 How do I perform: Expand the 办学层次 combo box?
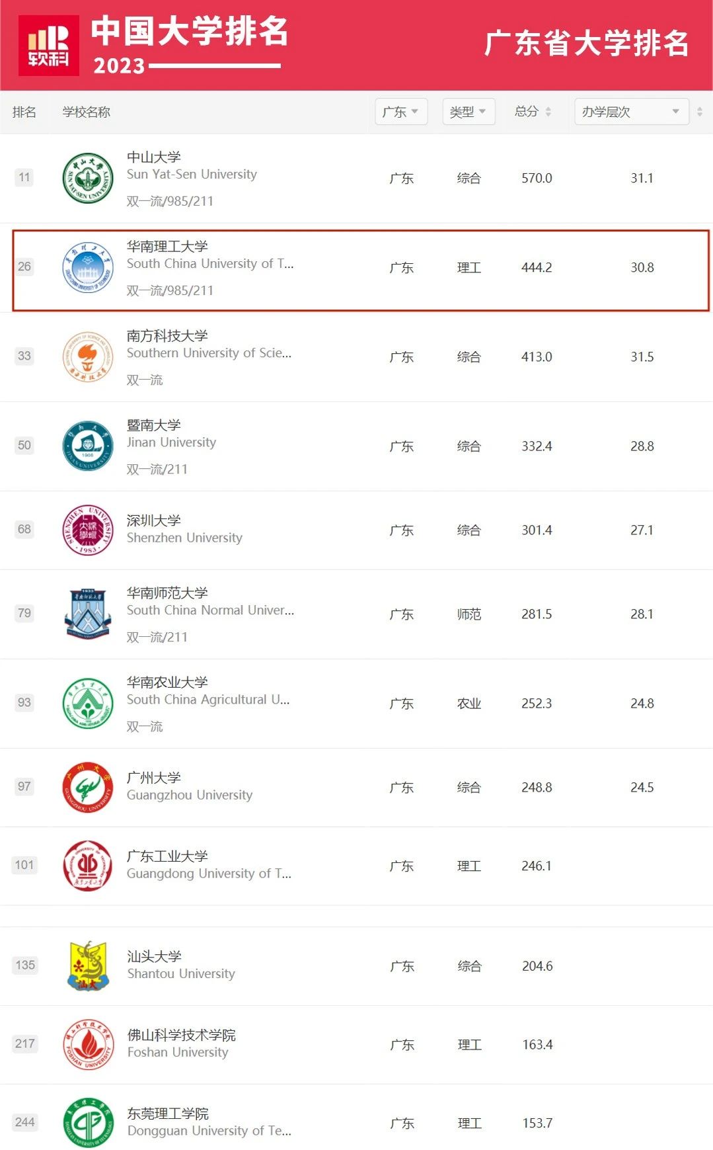[632, 112]
